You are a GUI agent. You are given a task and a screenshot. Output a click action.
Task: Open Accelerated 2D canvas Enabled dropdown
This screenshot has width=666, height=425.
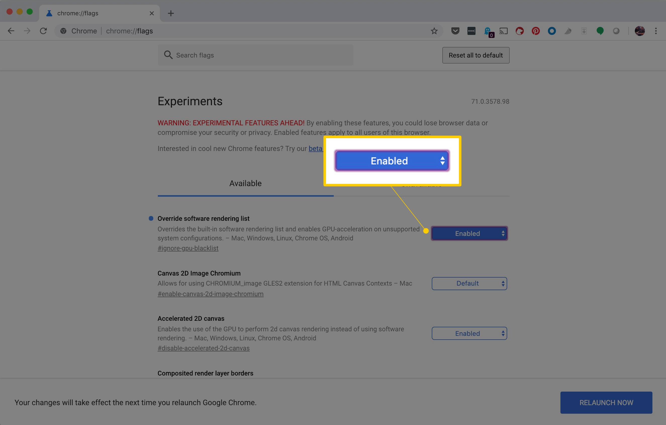[469, 334]
